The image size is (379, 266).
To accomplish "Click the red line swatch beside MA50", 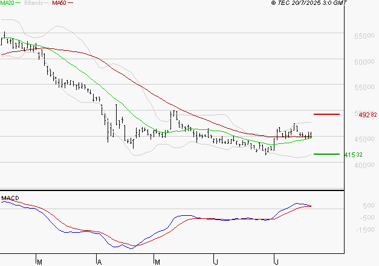I will [x=71, y=4].
